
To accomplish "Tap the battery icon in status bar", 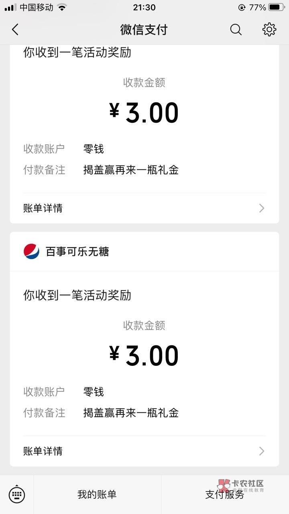I will click(x=277, y=7).
